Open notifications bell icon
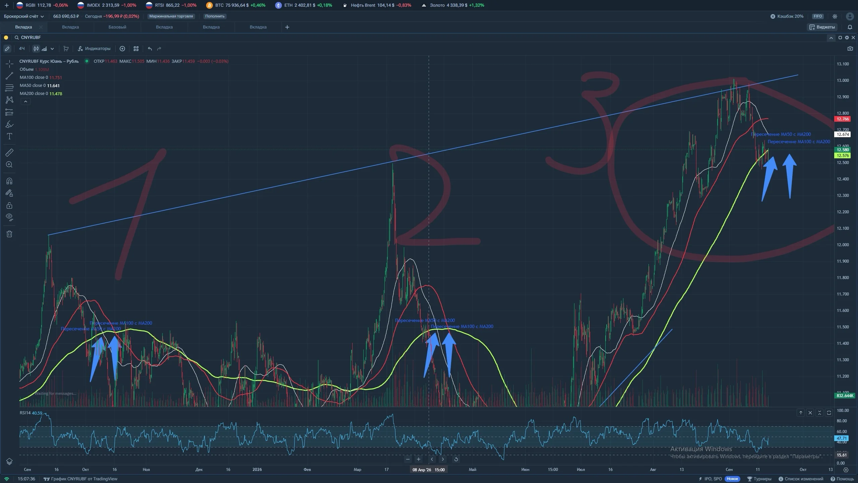Viewport: 858px width, 483px height. [x=850, y=27]
